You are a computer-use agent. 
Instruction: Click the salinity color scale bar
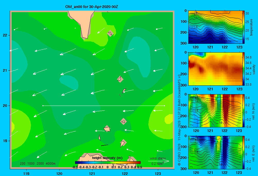coord(244,69)
